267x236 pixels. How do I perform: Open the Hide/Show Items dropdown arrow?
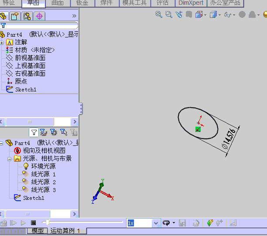[234, 15]
